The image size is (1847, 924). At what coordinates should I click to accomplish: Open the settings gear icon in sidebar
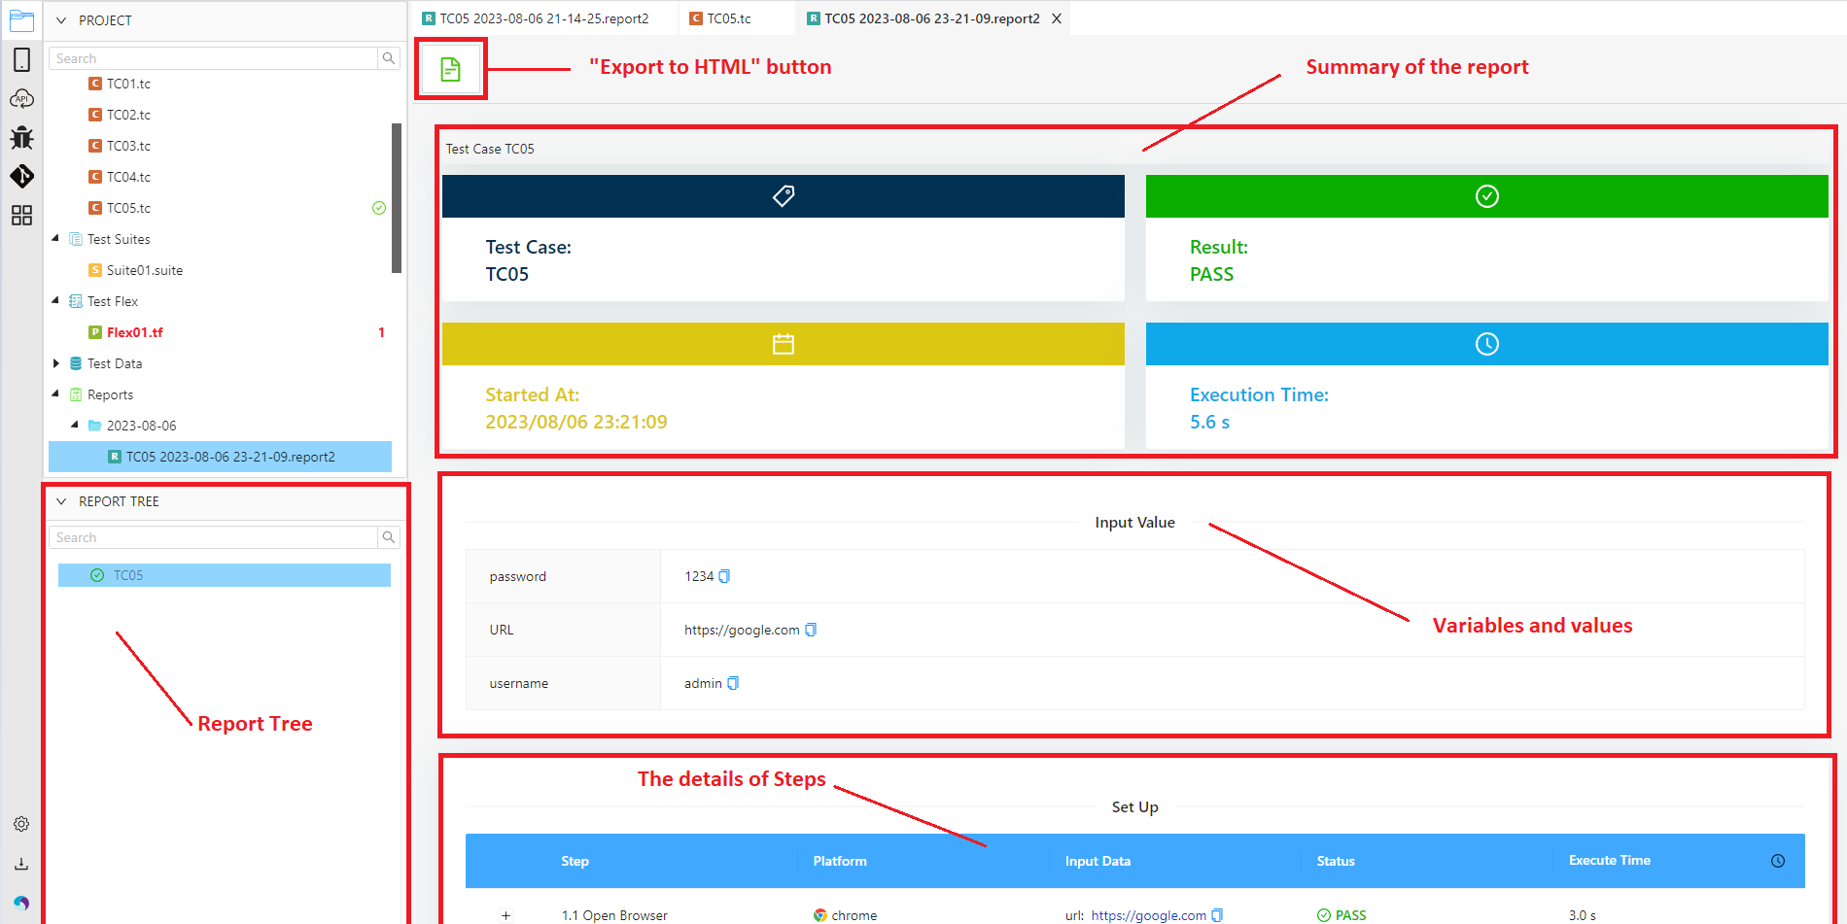coord(21,824)
